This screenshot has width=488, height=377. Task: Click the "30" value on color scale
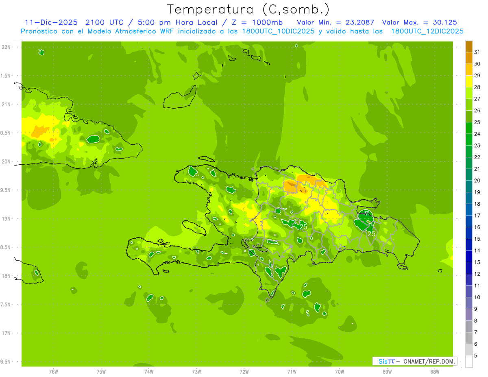[477, 64]
